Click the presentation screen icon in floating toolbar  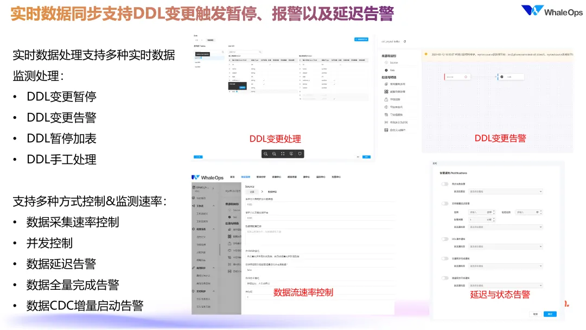(x=291, y=154)
